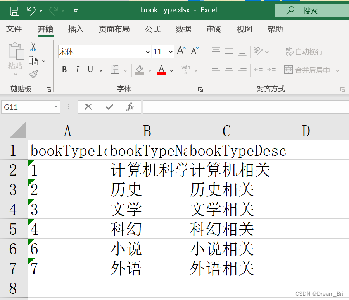Activate Center alignment
Screen dimensions: 349x300
coord(229,70)
